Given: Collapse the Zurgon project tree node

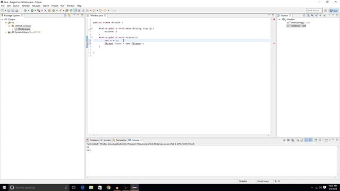Looking at the screenshot, I should click(x=2, y=20).
